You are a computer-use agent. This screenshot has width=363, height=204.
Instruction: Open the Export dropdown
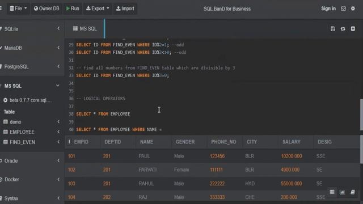(x=98, y=8)
